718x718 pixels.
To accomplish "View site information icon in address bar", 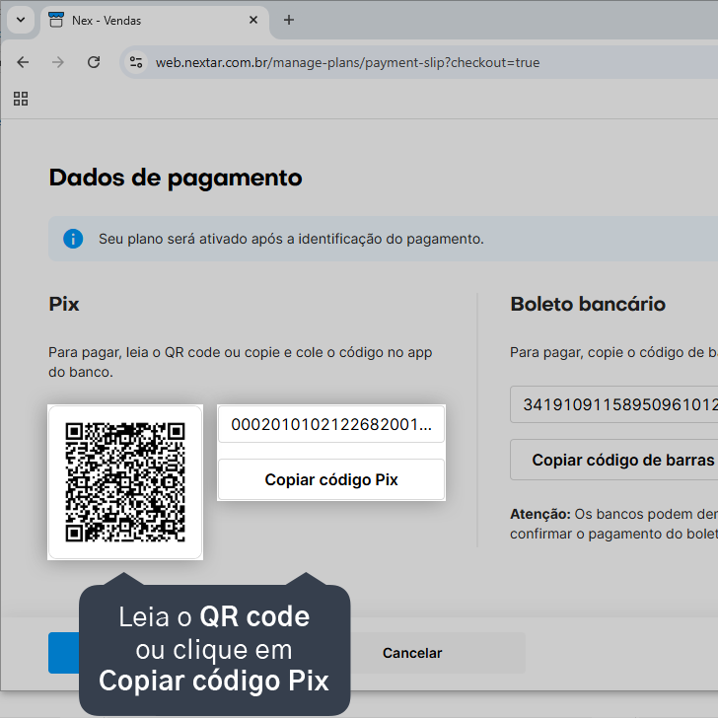I will tap(136, 62).
